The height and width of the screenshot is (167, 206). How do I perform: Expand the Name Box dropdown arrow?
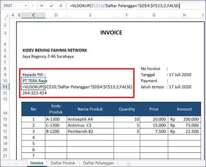[x=26, y=6]
